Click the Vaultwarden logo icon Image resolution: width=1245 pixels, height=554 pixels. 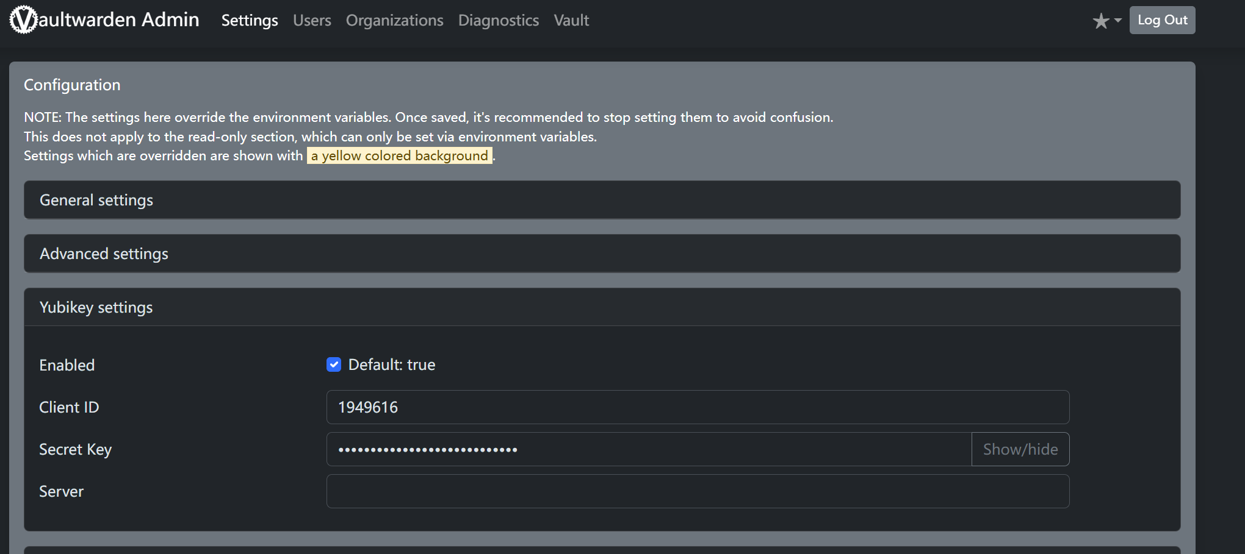pos(23,20)
